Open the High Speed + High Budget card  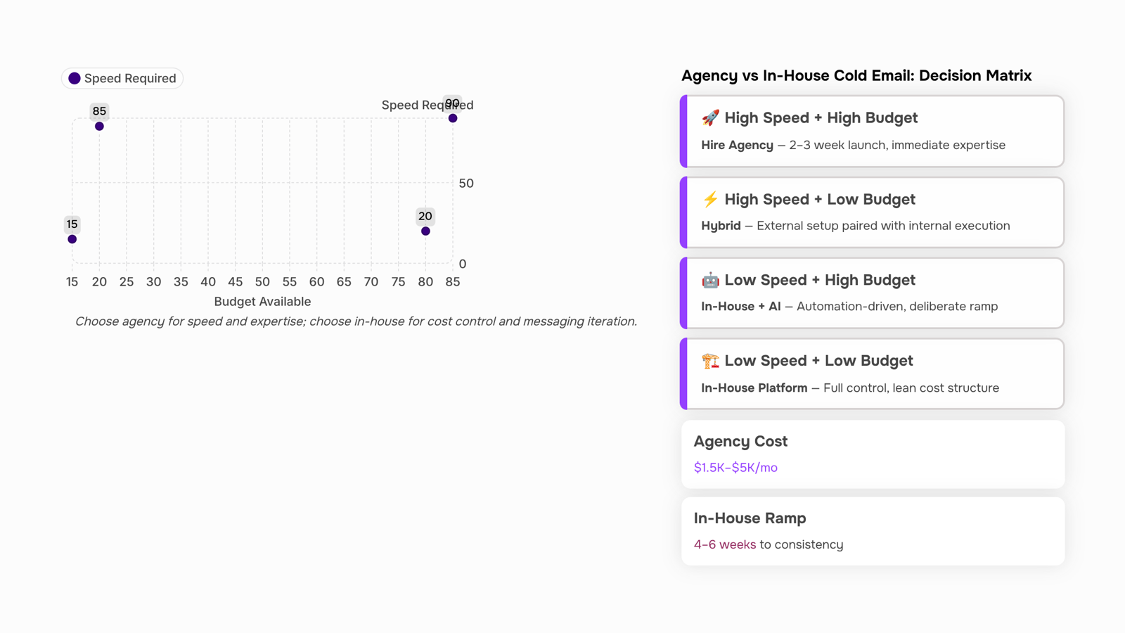point(872,132)
